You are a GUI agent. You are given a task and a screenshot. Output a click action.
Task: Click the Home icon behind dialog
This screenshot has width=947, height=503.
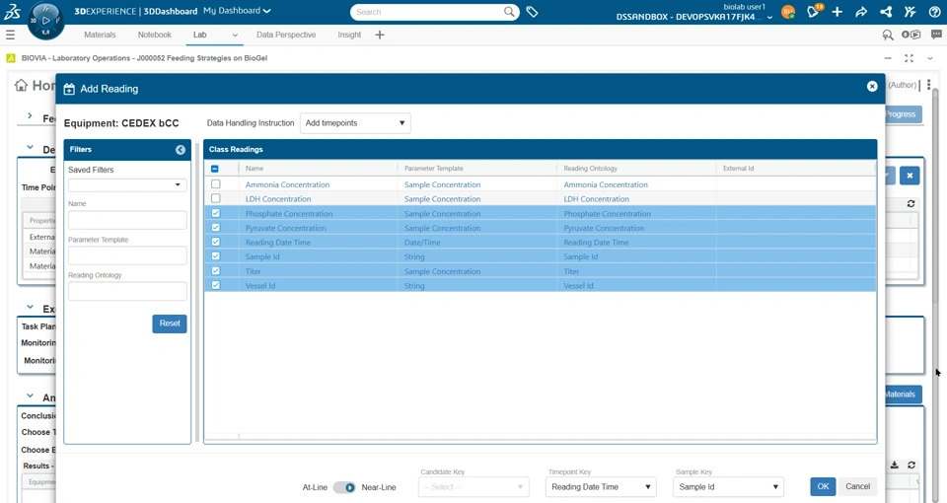click(21, 85)
